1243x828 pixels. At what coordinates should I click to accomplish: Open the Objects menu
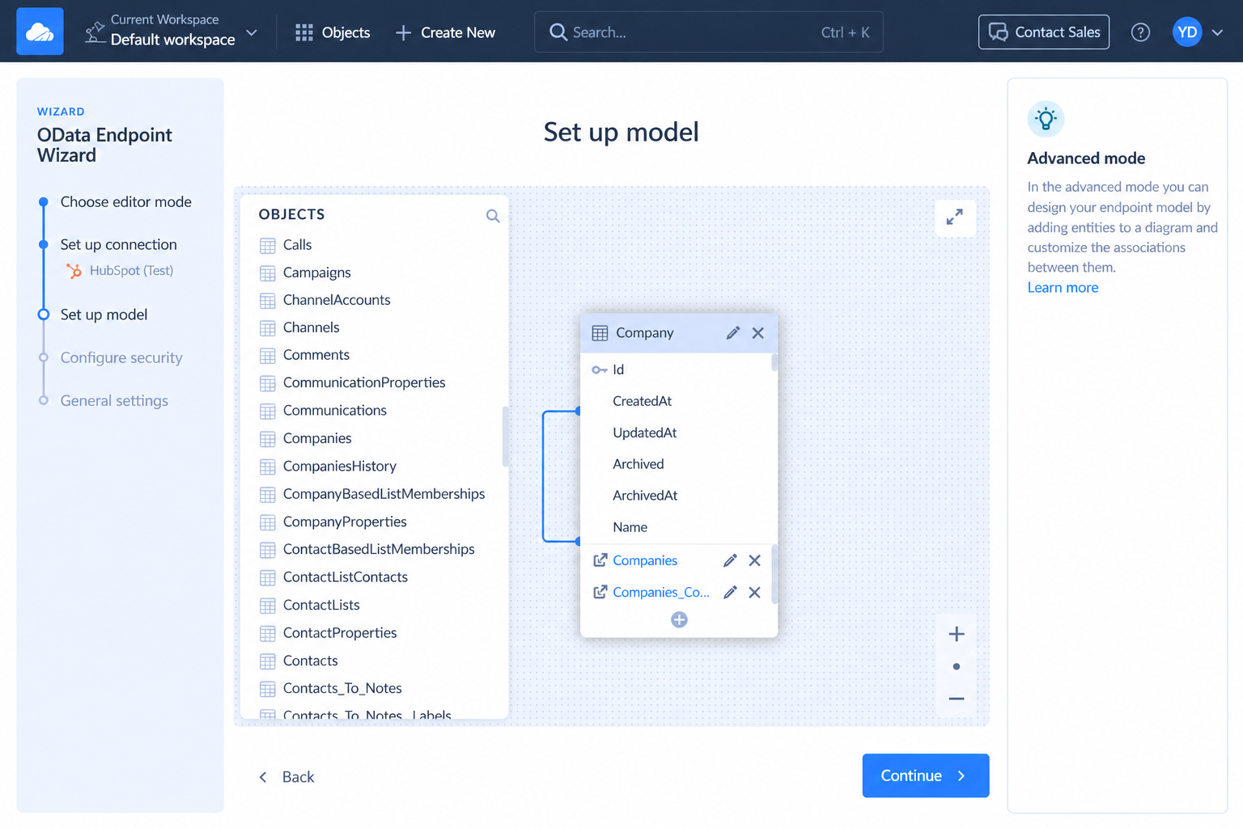(333, 32)
